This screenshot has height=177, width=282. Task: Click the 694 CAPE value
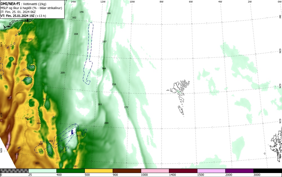pos(39,123)
